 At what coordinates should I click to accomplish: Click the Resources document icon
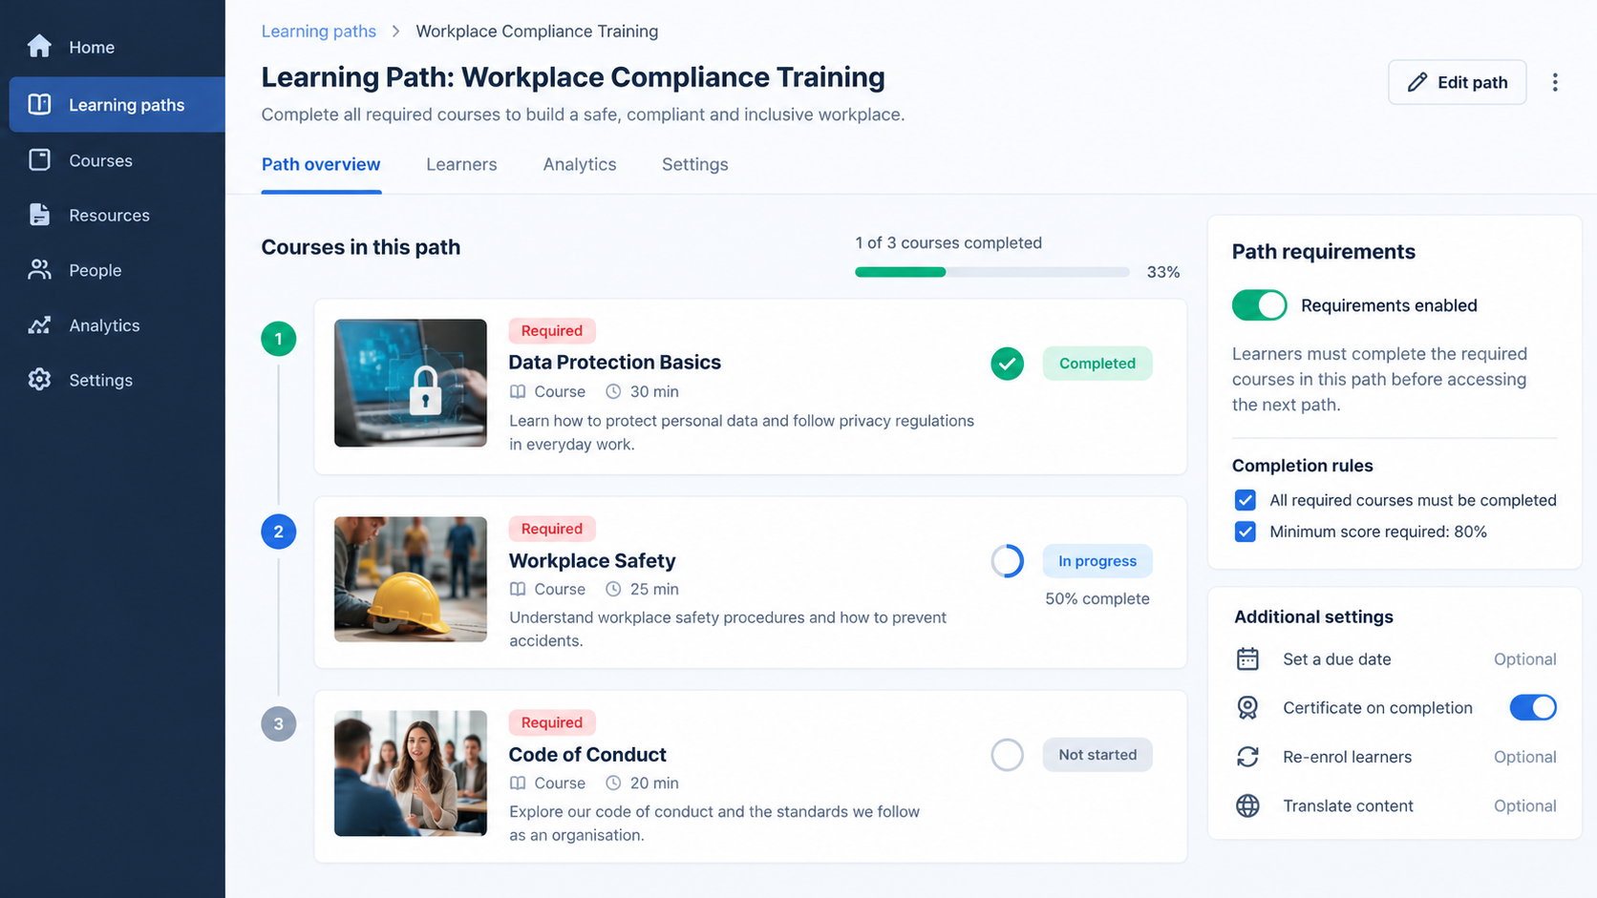(x=39, y=215)
